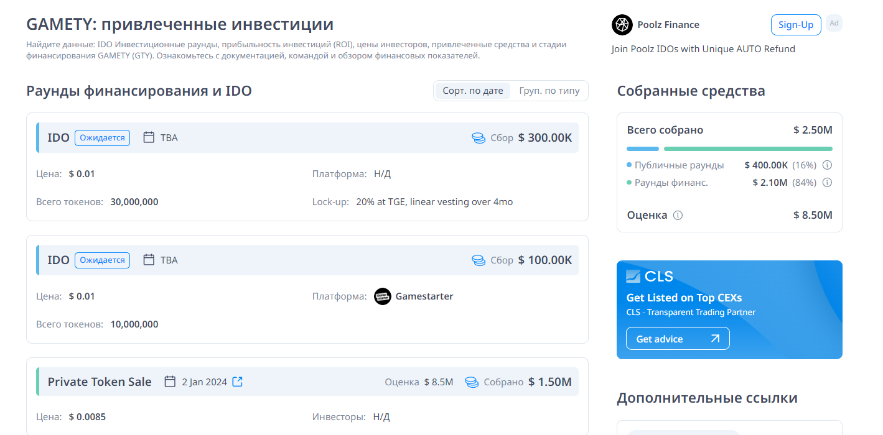Switch to Груп. по типу grouping

(x=549, y=91)
